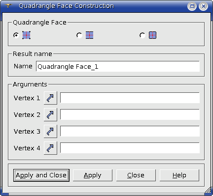Screen dimensions: 213x196
Task: Click the Close button at the bottom
Action: pos(136,175)
